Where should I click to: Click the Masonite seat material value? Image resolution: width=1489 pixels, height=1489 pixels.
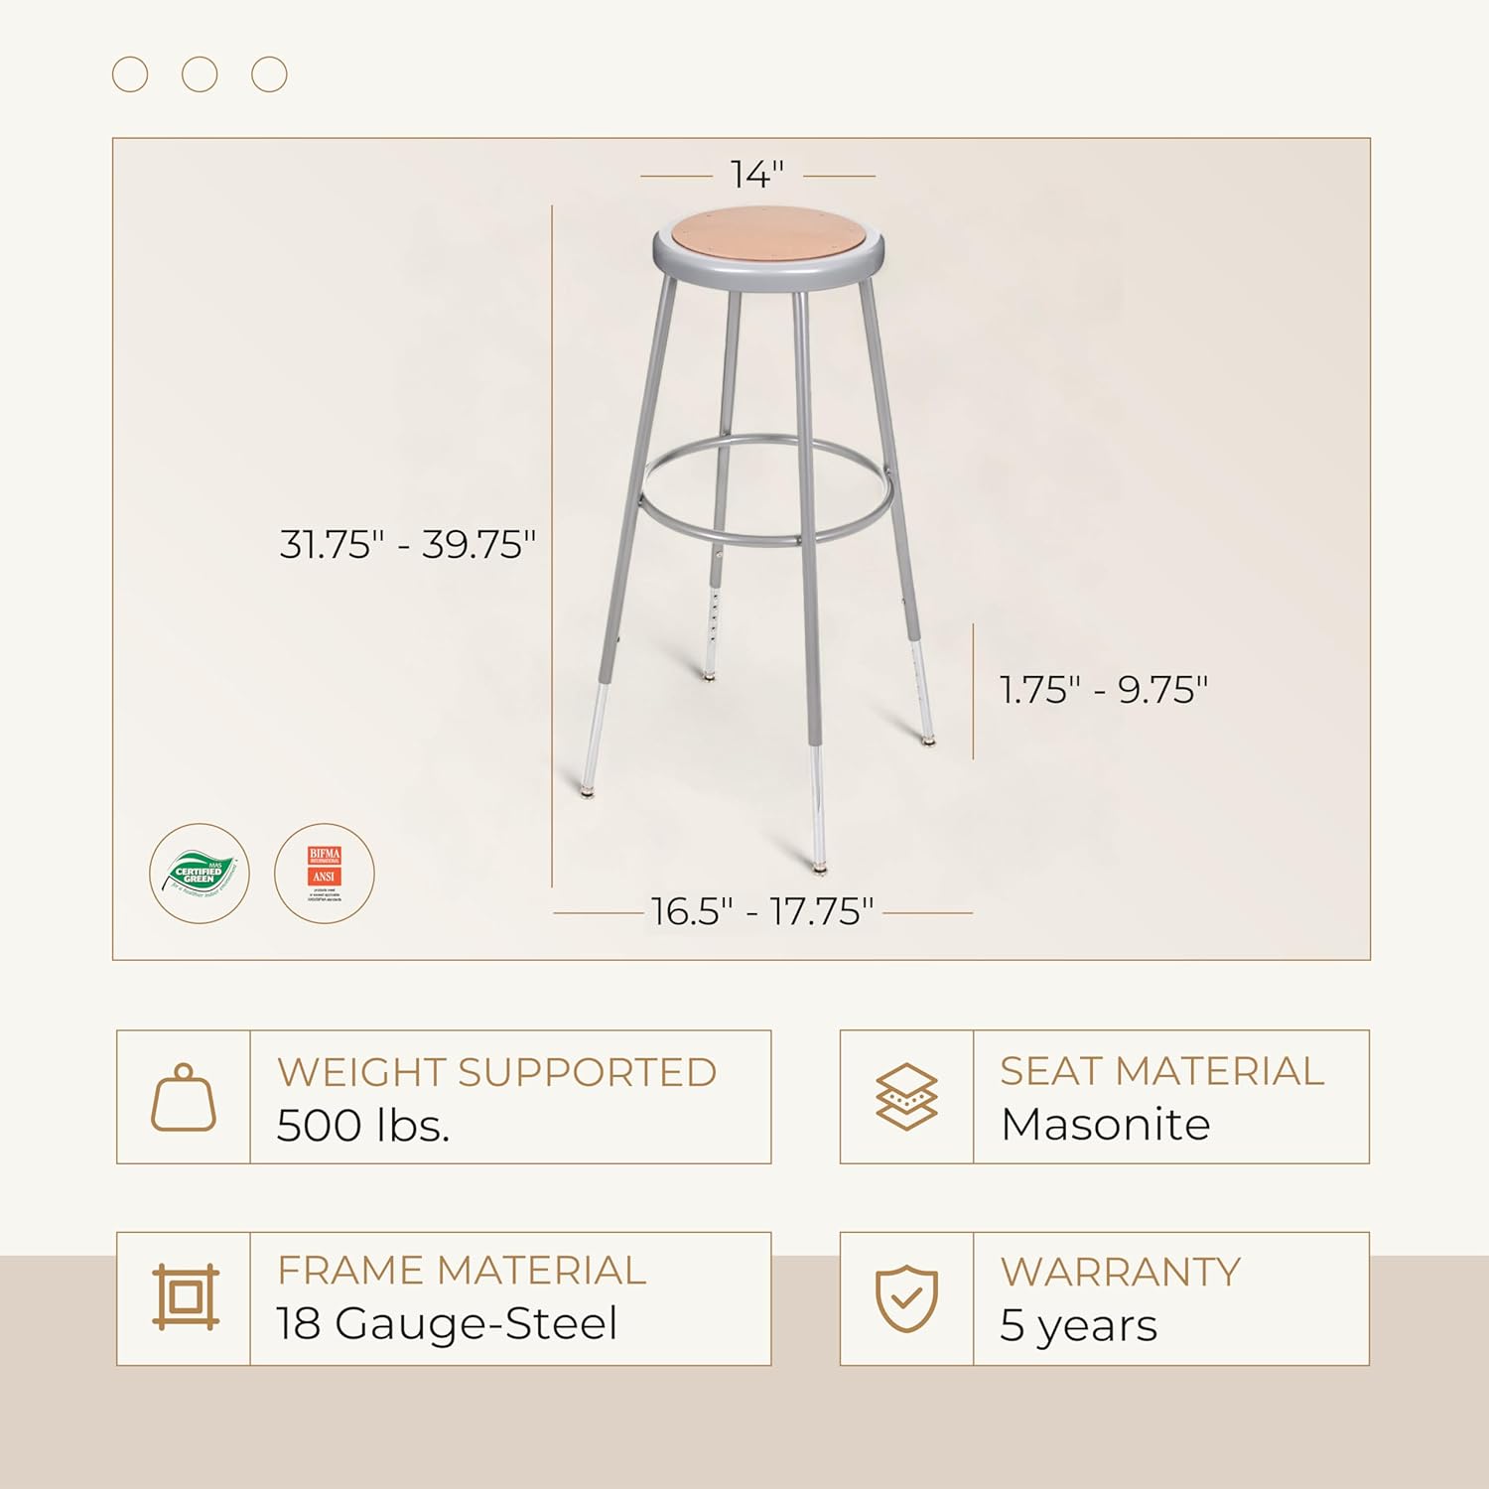point(1105,1125)
